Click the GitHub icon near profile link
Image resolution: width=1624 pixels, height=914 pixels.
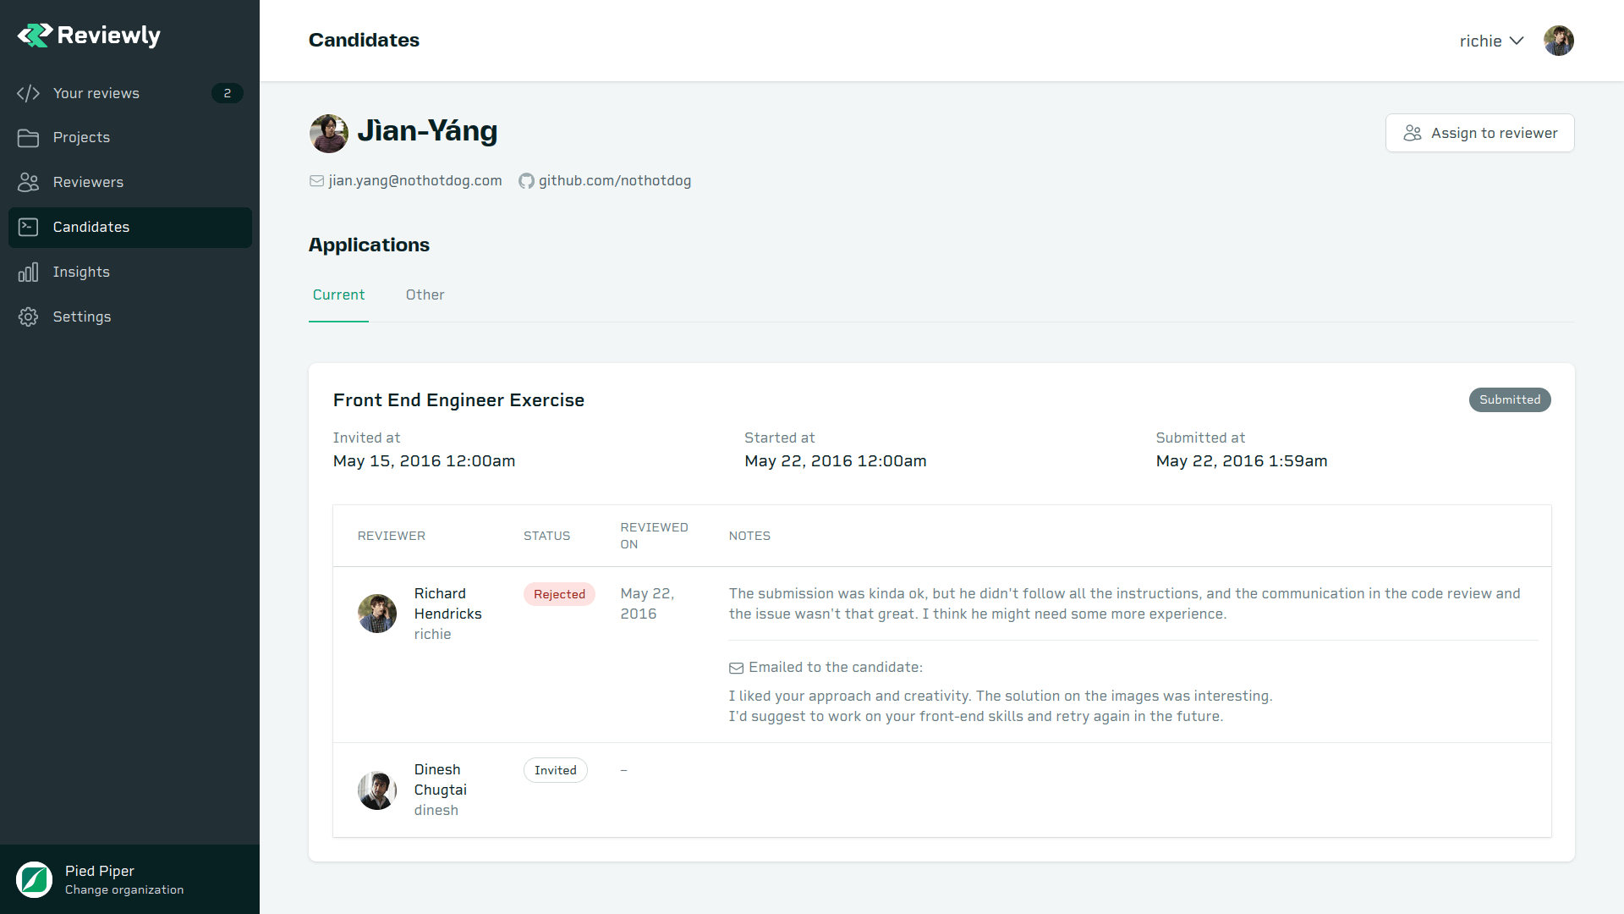(x=526, y=181)
